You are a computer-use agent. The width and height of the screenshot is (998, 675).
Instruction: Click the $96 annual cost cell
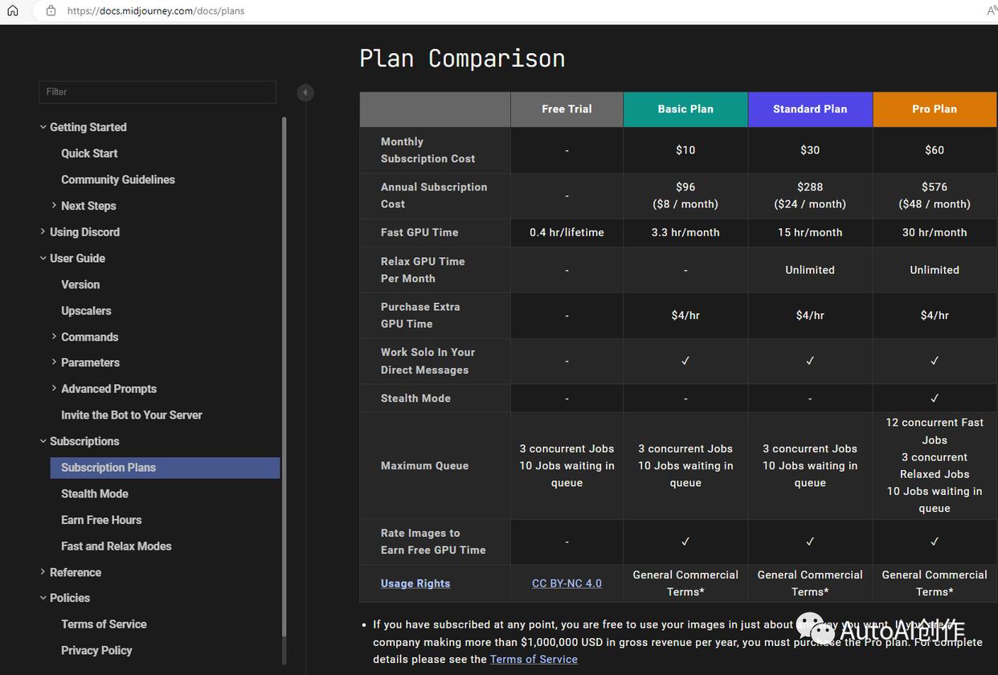[685, 195]
